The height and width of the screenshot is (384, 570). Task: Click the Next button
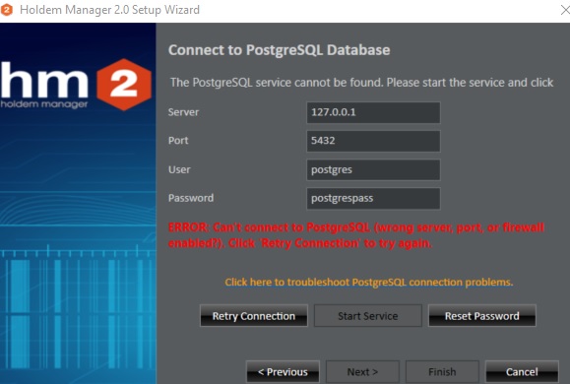(x=362, y=372)
